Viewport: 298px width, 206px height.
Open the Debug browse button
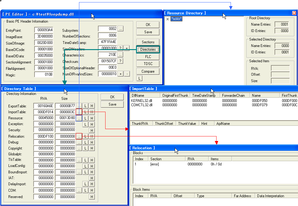click(x=79, y=142)
